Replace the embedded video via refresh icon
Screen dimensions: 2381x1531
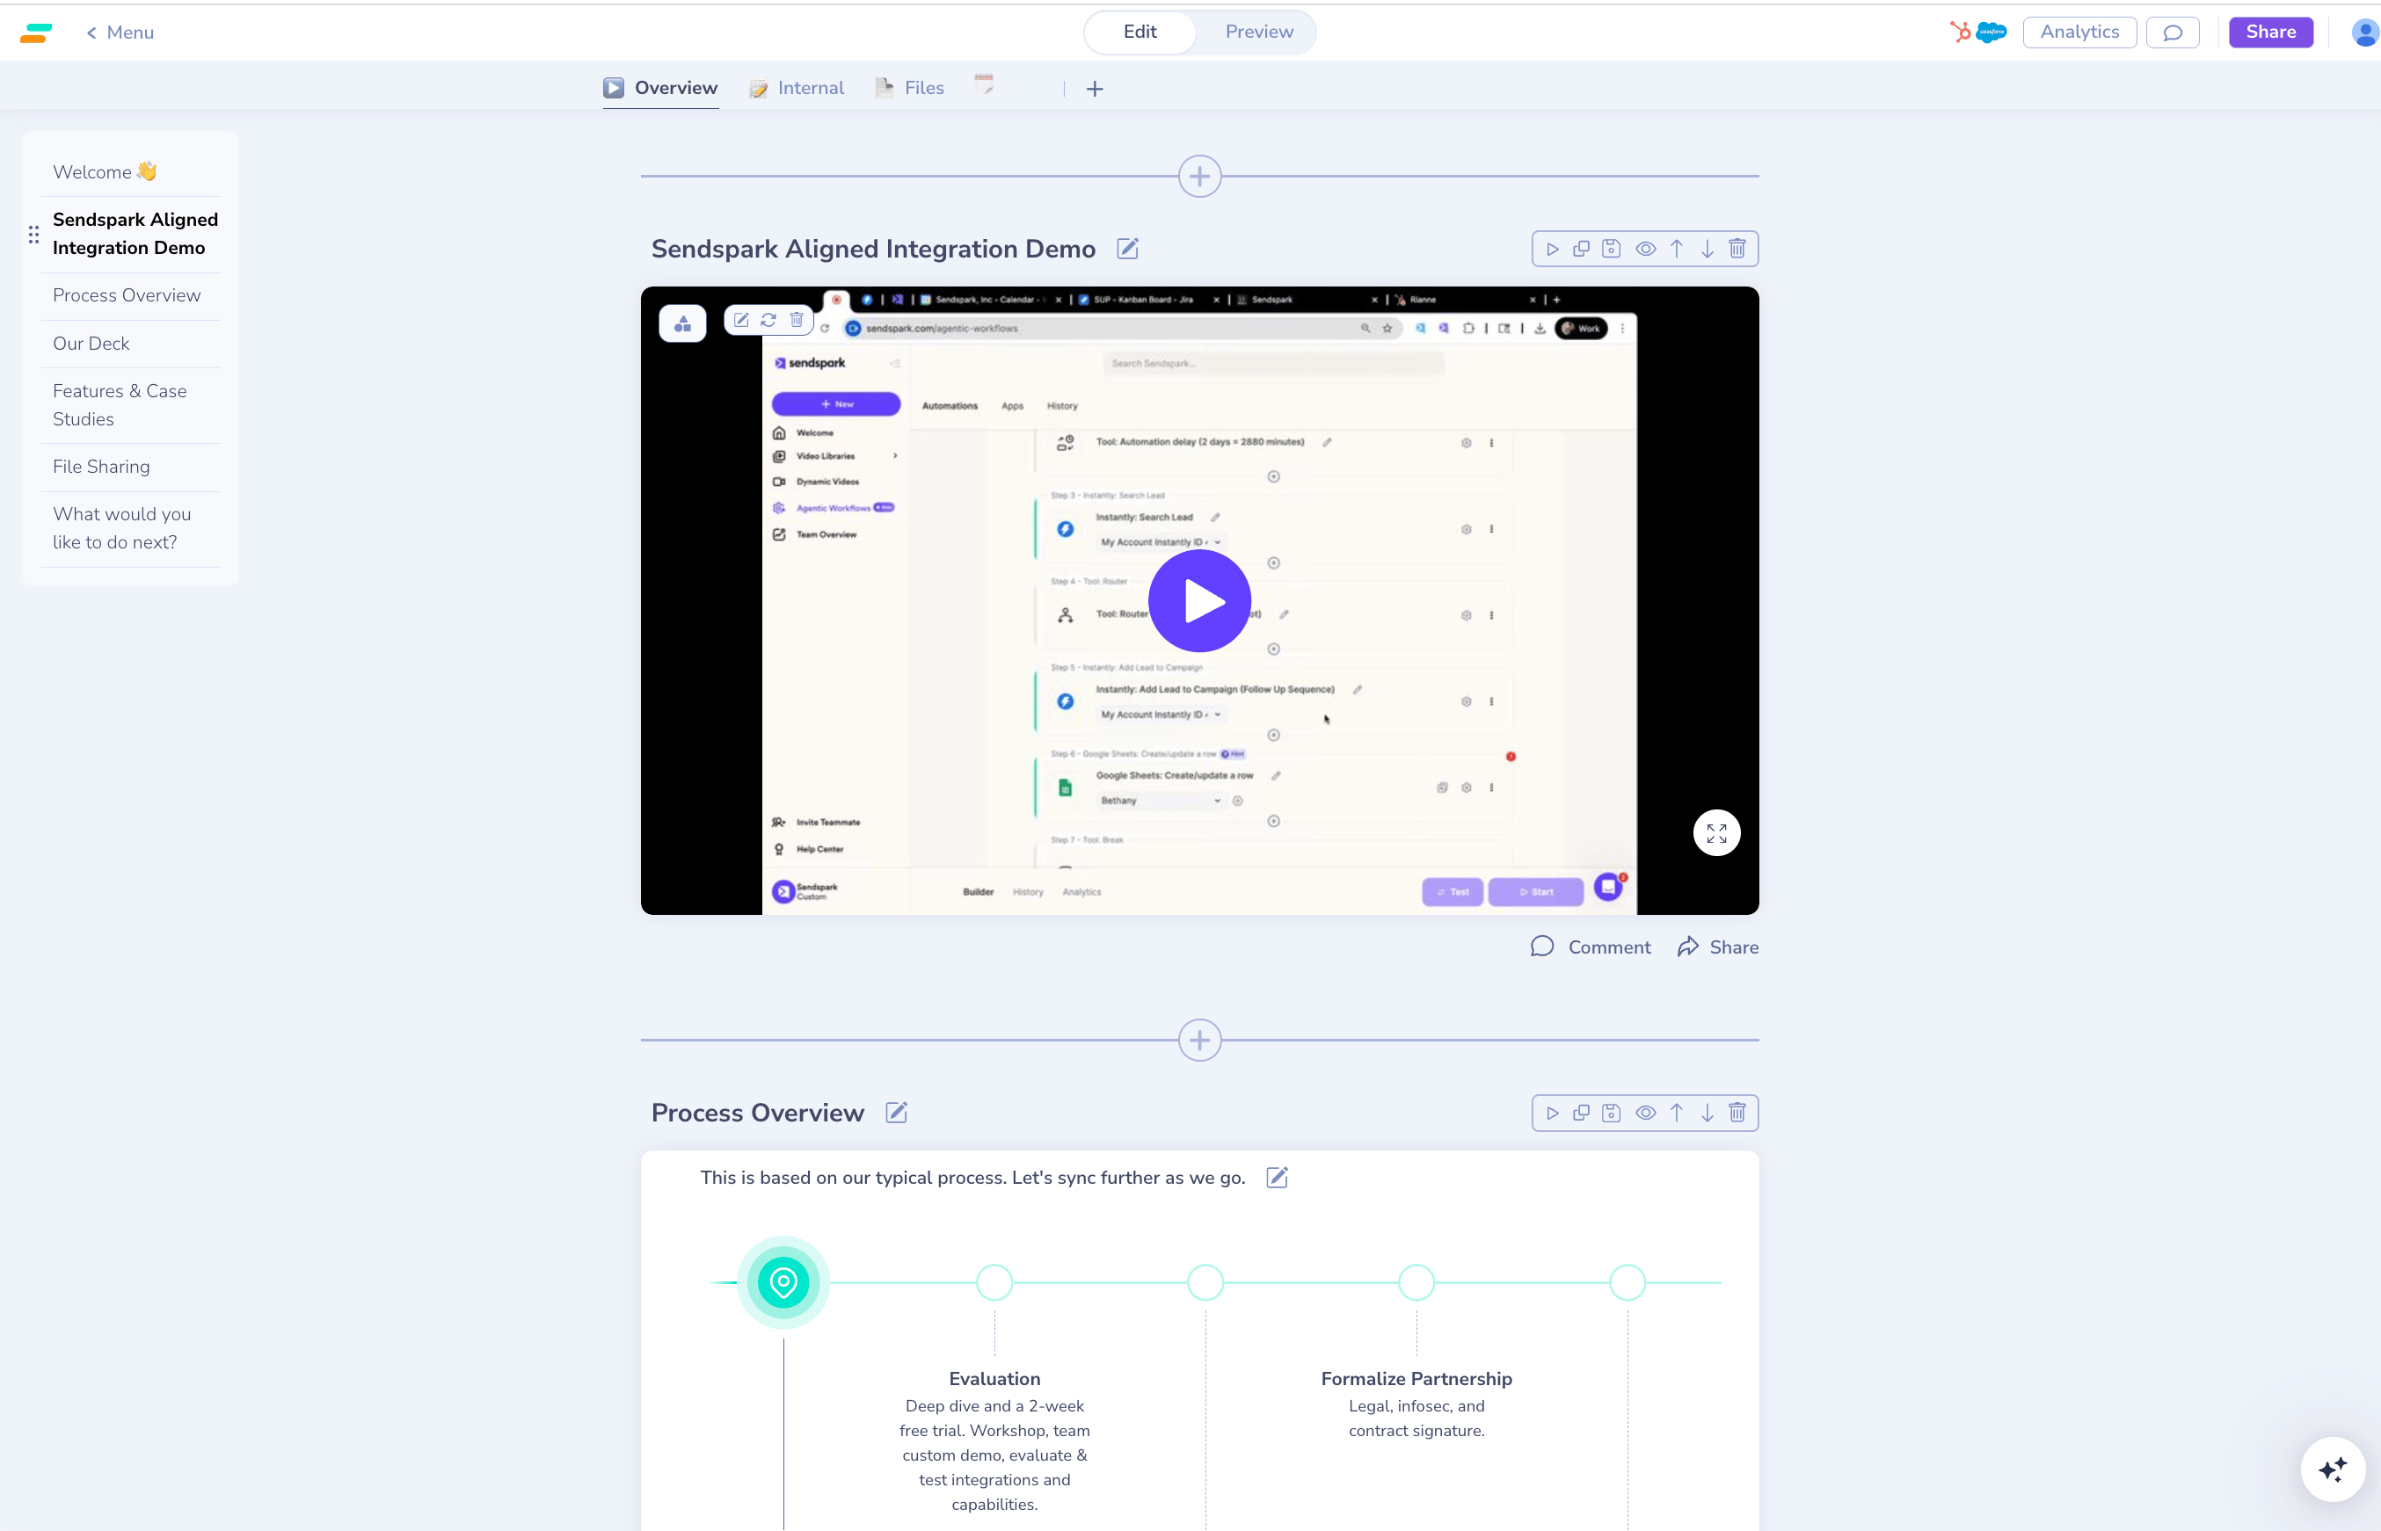point(768,320)
